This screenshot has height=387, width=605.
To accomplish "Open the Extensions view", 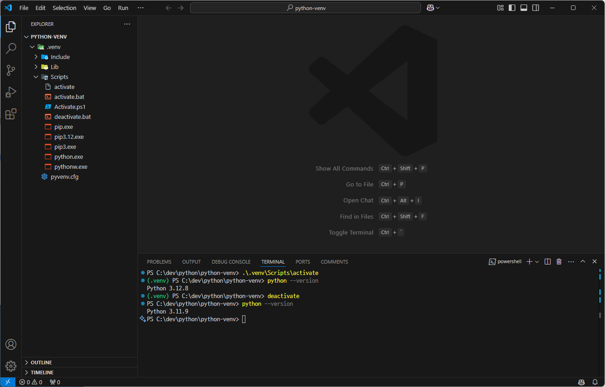I will [x=11, y=114].
